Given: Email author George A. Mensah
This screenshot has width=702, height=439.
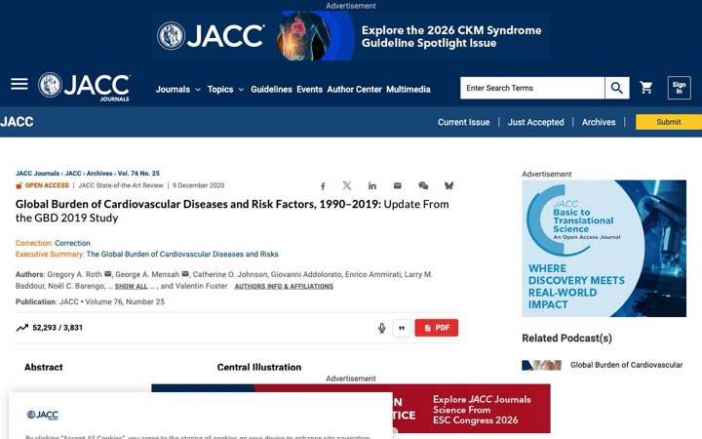Looking at the screenshot, I should [185, 274].
